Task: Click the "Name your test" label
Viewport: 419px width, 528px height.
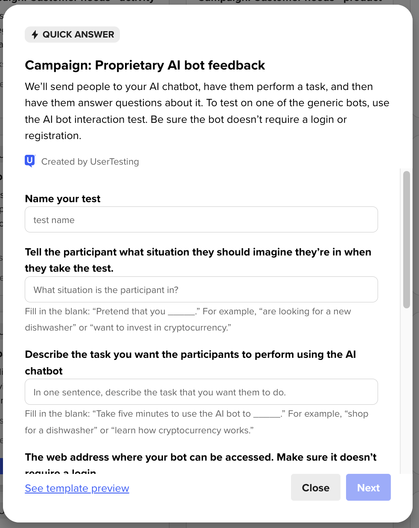Action: [63, 199]
